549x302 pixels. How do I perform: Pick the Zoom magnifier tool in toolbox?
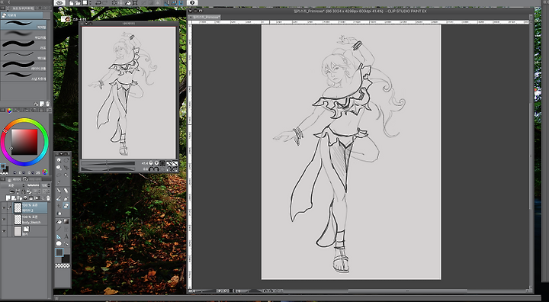coord(59,160)
